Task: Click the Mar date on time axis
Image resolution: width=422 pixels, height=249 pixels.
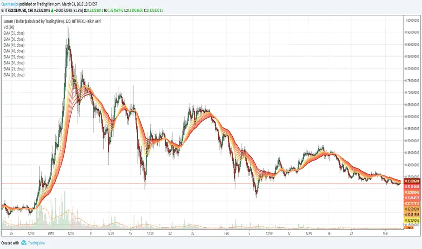Action: [x=385, y=234]
